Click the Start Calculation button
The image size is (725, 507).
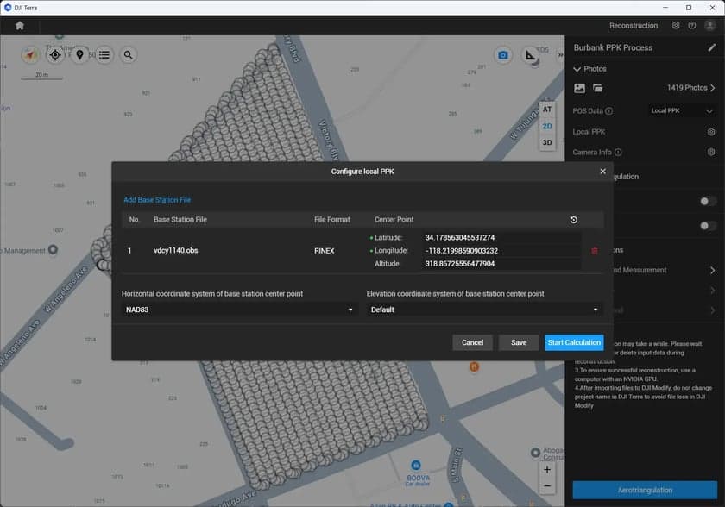pos(574,342)
